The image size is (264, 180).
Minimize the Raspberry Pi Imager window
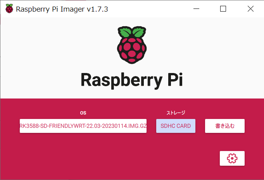[x=196, y=9]
